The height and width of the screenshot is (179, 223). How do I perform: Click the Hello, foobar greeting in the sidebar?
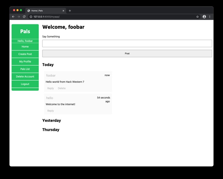point(25,41)
